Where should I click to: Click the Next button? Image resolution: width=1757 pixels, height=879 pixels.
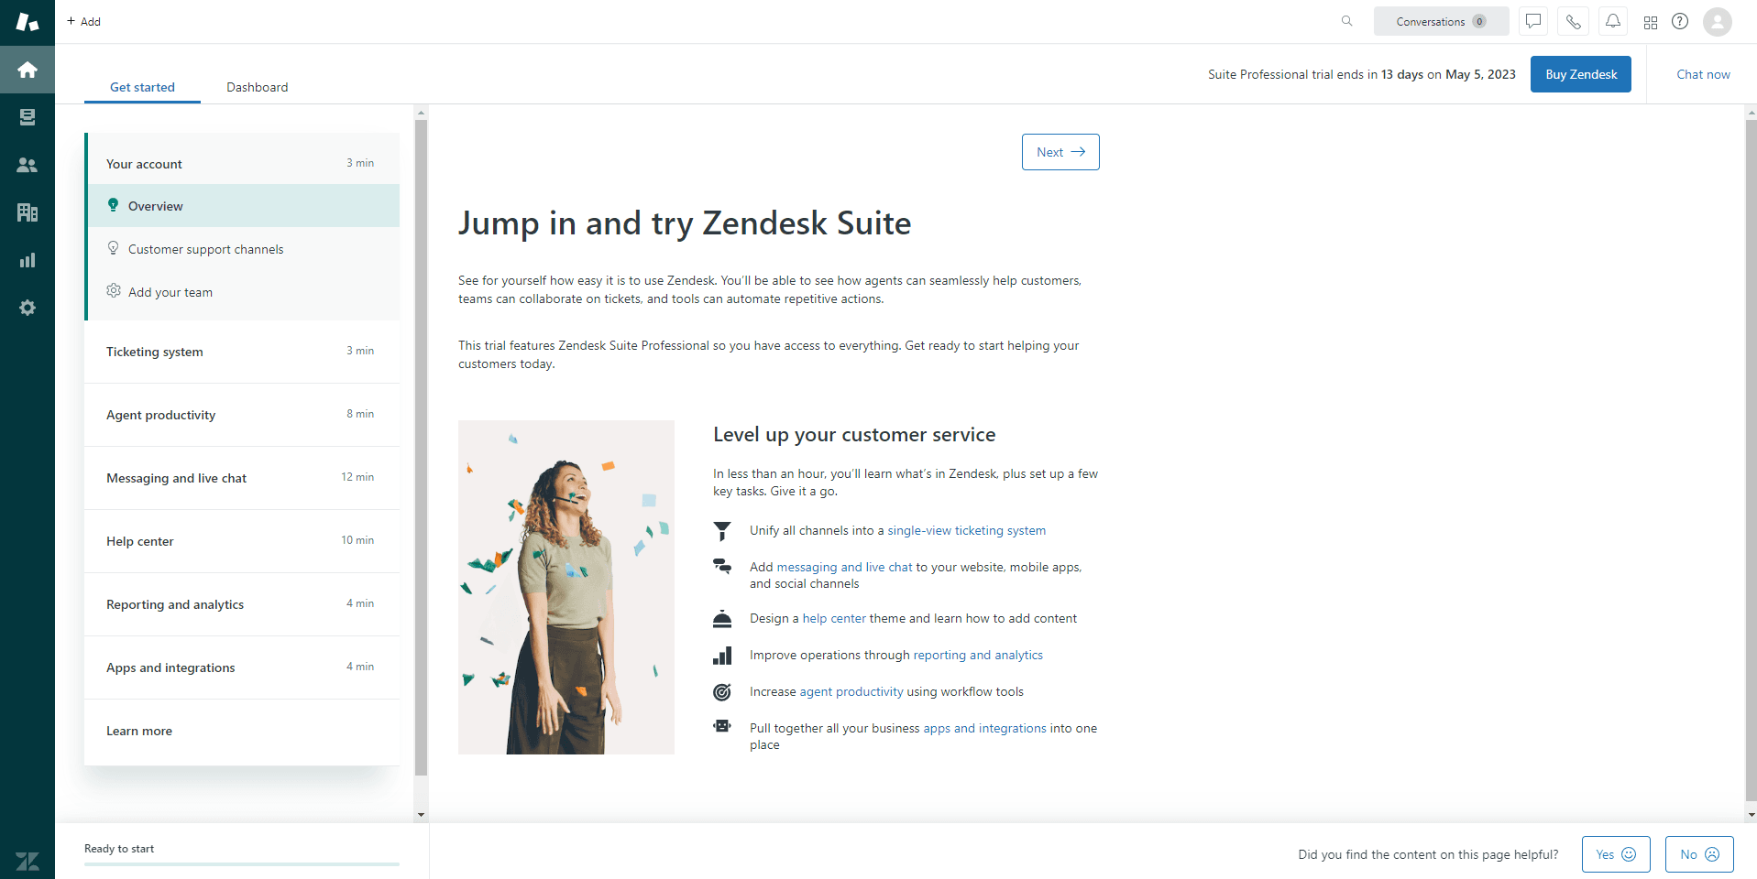click(x=1060, y=152)
